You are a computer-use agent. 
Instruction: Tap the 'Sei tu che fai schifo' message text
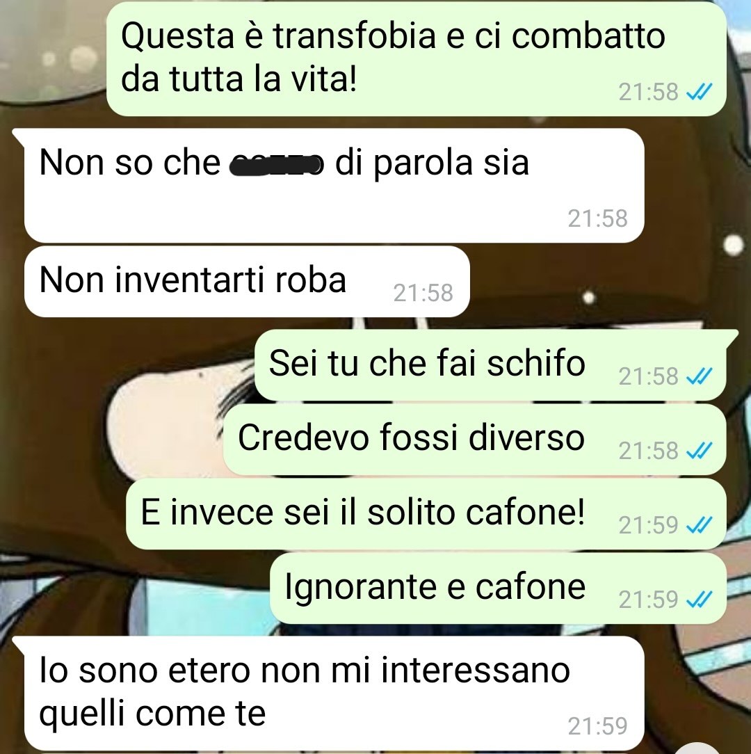point(427,363)
